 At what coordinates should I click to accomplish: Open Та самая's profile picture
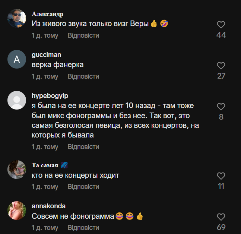[17, 170]
